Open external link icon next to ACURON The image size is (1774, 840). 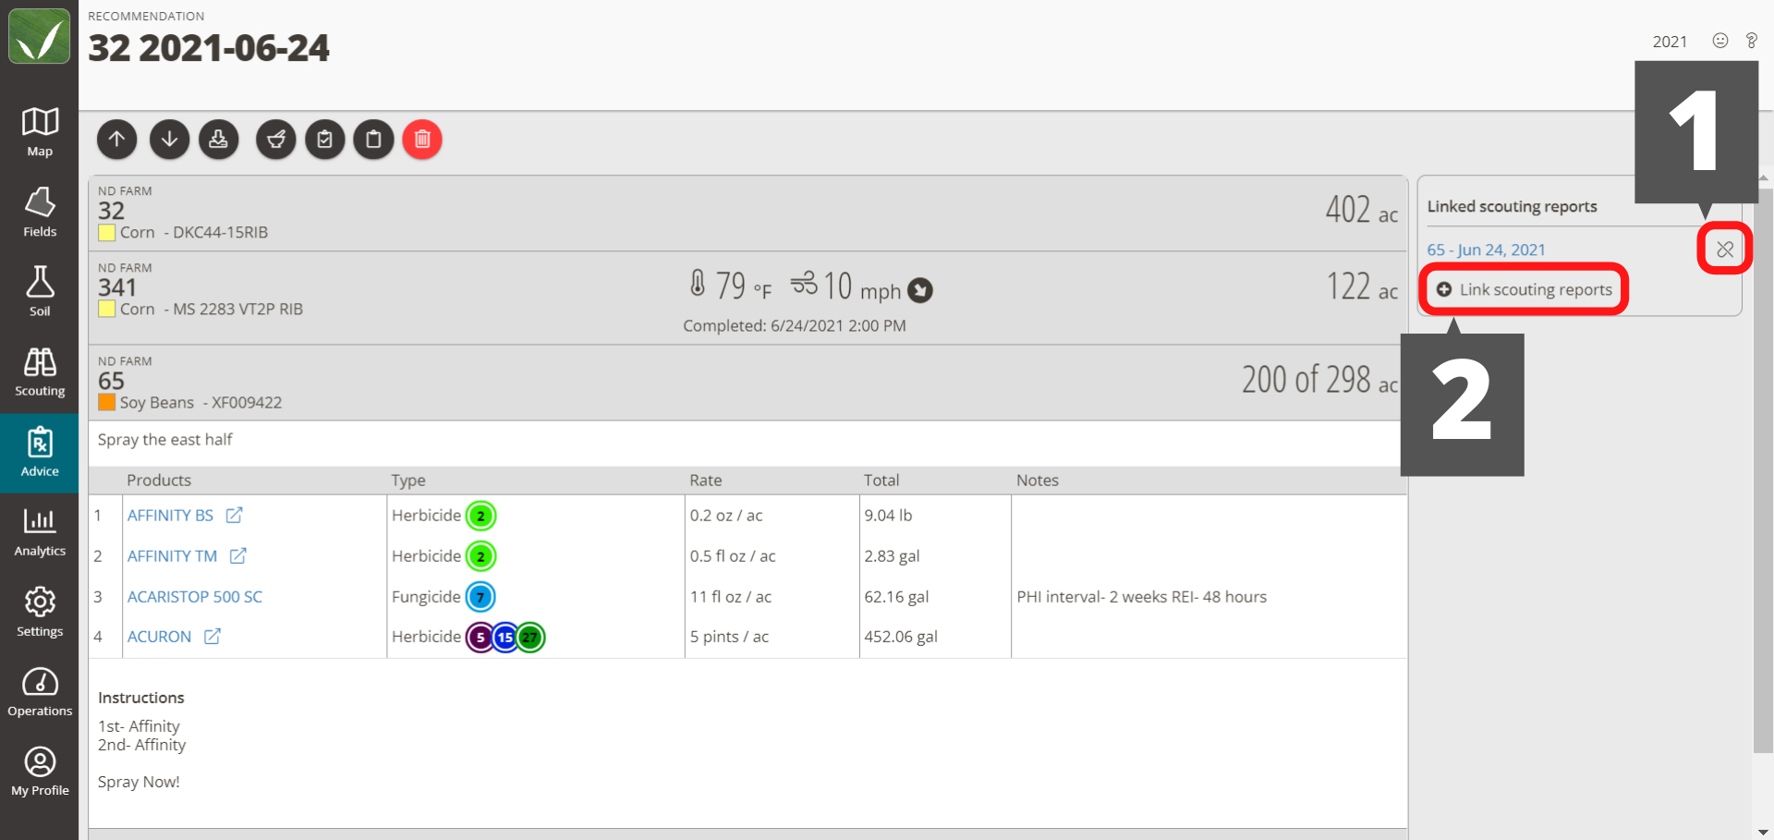click(213, 636)
